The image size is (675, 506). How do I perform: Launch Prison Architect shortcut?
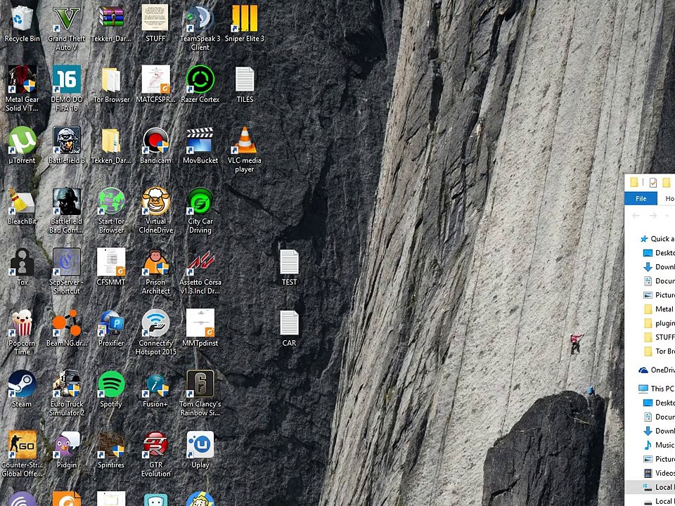coord(155,271)
